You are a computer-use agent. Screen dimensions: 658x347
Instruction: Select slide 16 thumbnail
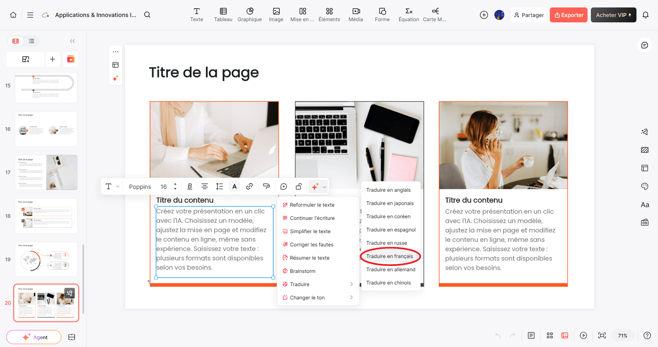tap(46, 129)
